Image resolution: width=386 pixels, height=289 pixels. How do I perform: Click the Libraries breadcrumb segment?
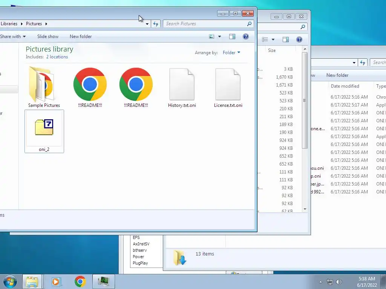coord(9,24)
